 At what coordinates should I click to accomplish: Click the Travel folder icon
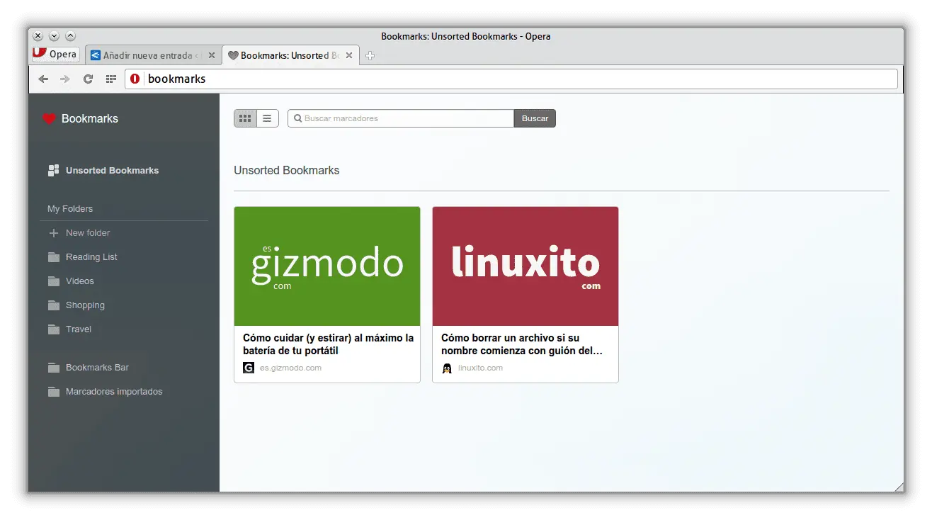[x=53, y=329]
